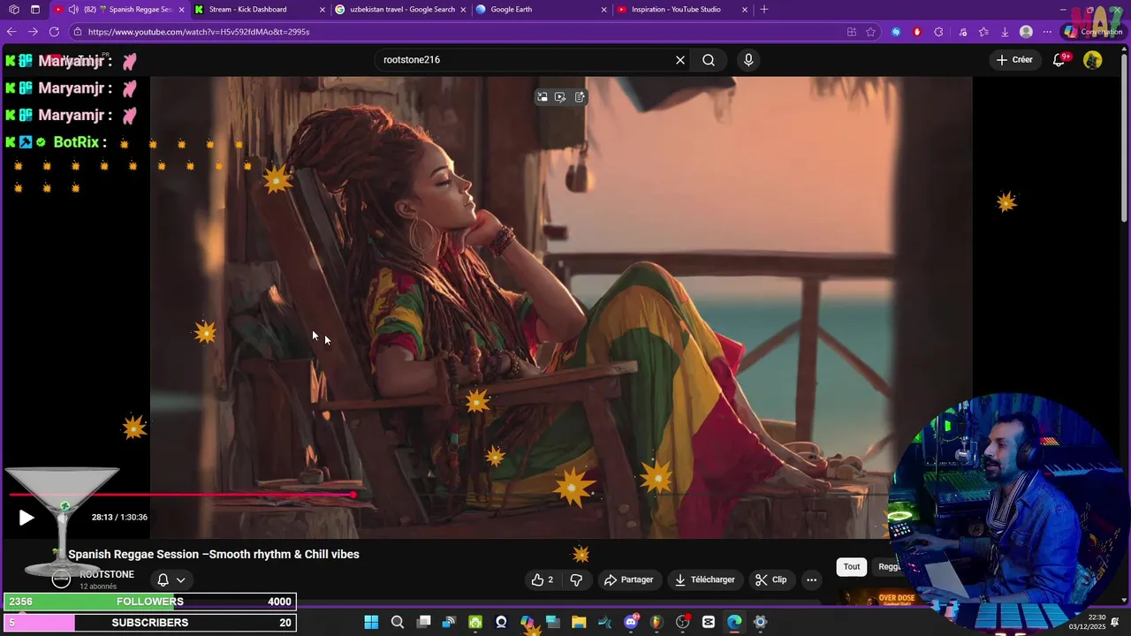The image size is (1131, 636).
Task: Open the browser Extensions menu
Action: [x=938, y=32]
